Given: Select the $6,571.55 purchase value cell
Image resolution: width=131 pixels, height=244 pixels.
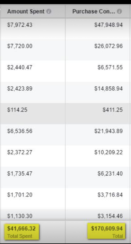Looking at the screenshot, I should coord(98,71).
